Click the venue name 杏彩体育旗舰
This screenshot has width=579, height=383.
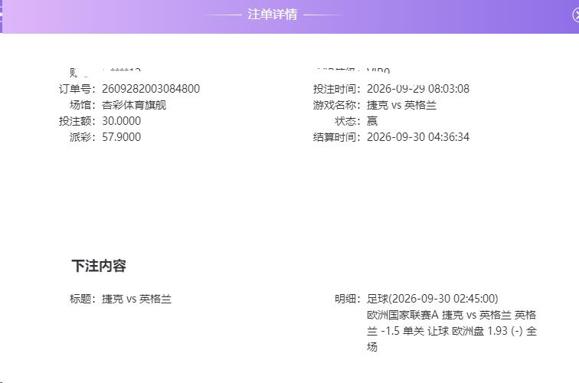(x=134, y=105)
